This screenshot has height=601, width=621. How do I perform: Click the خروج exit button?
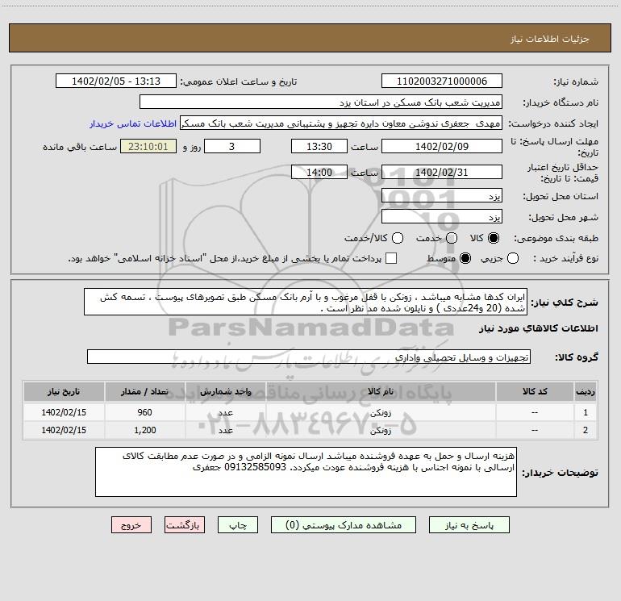[131, 525]
